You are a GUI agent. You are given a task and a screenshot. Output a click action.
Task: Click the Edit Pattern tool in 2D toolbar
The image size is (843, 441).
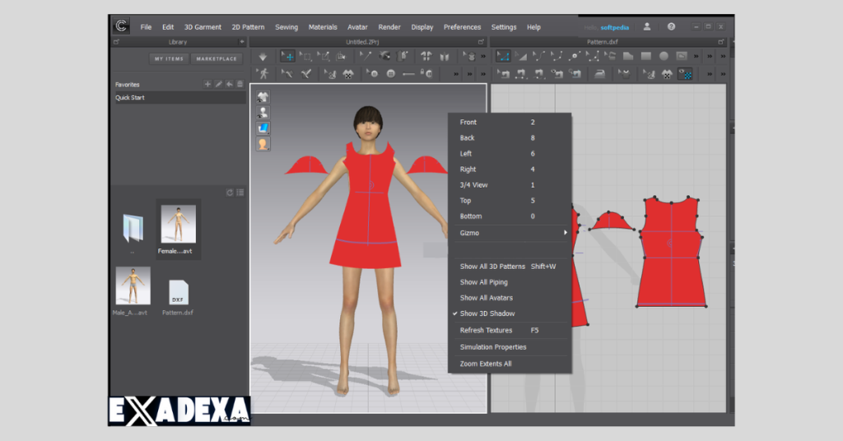503,57
